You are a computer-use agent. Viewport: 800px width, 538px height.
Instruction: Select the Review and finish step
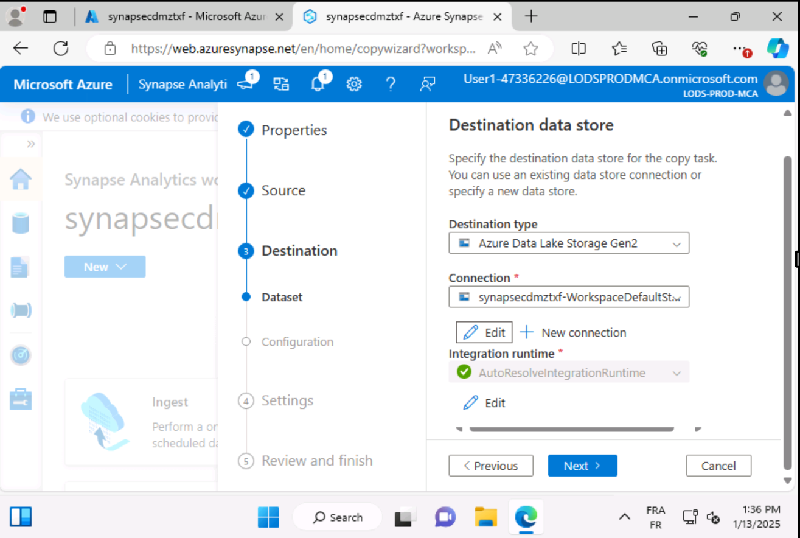(317, 461)
